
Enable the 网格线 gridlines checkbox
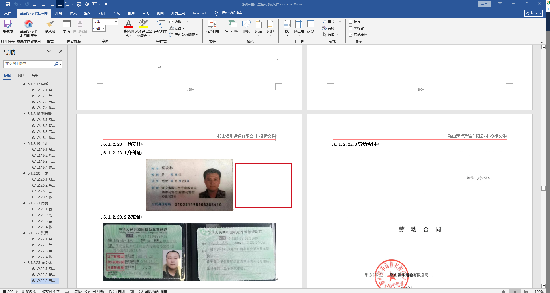pyautogui.click(x=351, y=28)
